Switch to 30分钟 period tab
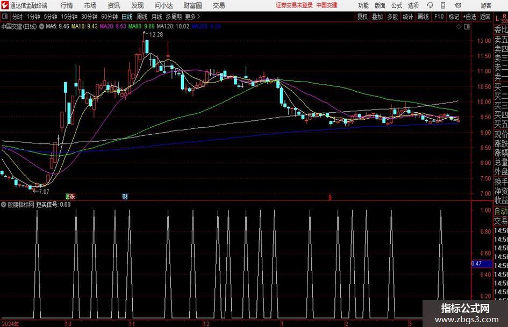This screenshot has width=508, height=327. coord(89,17)
